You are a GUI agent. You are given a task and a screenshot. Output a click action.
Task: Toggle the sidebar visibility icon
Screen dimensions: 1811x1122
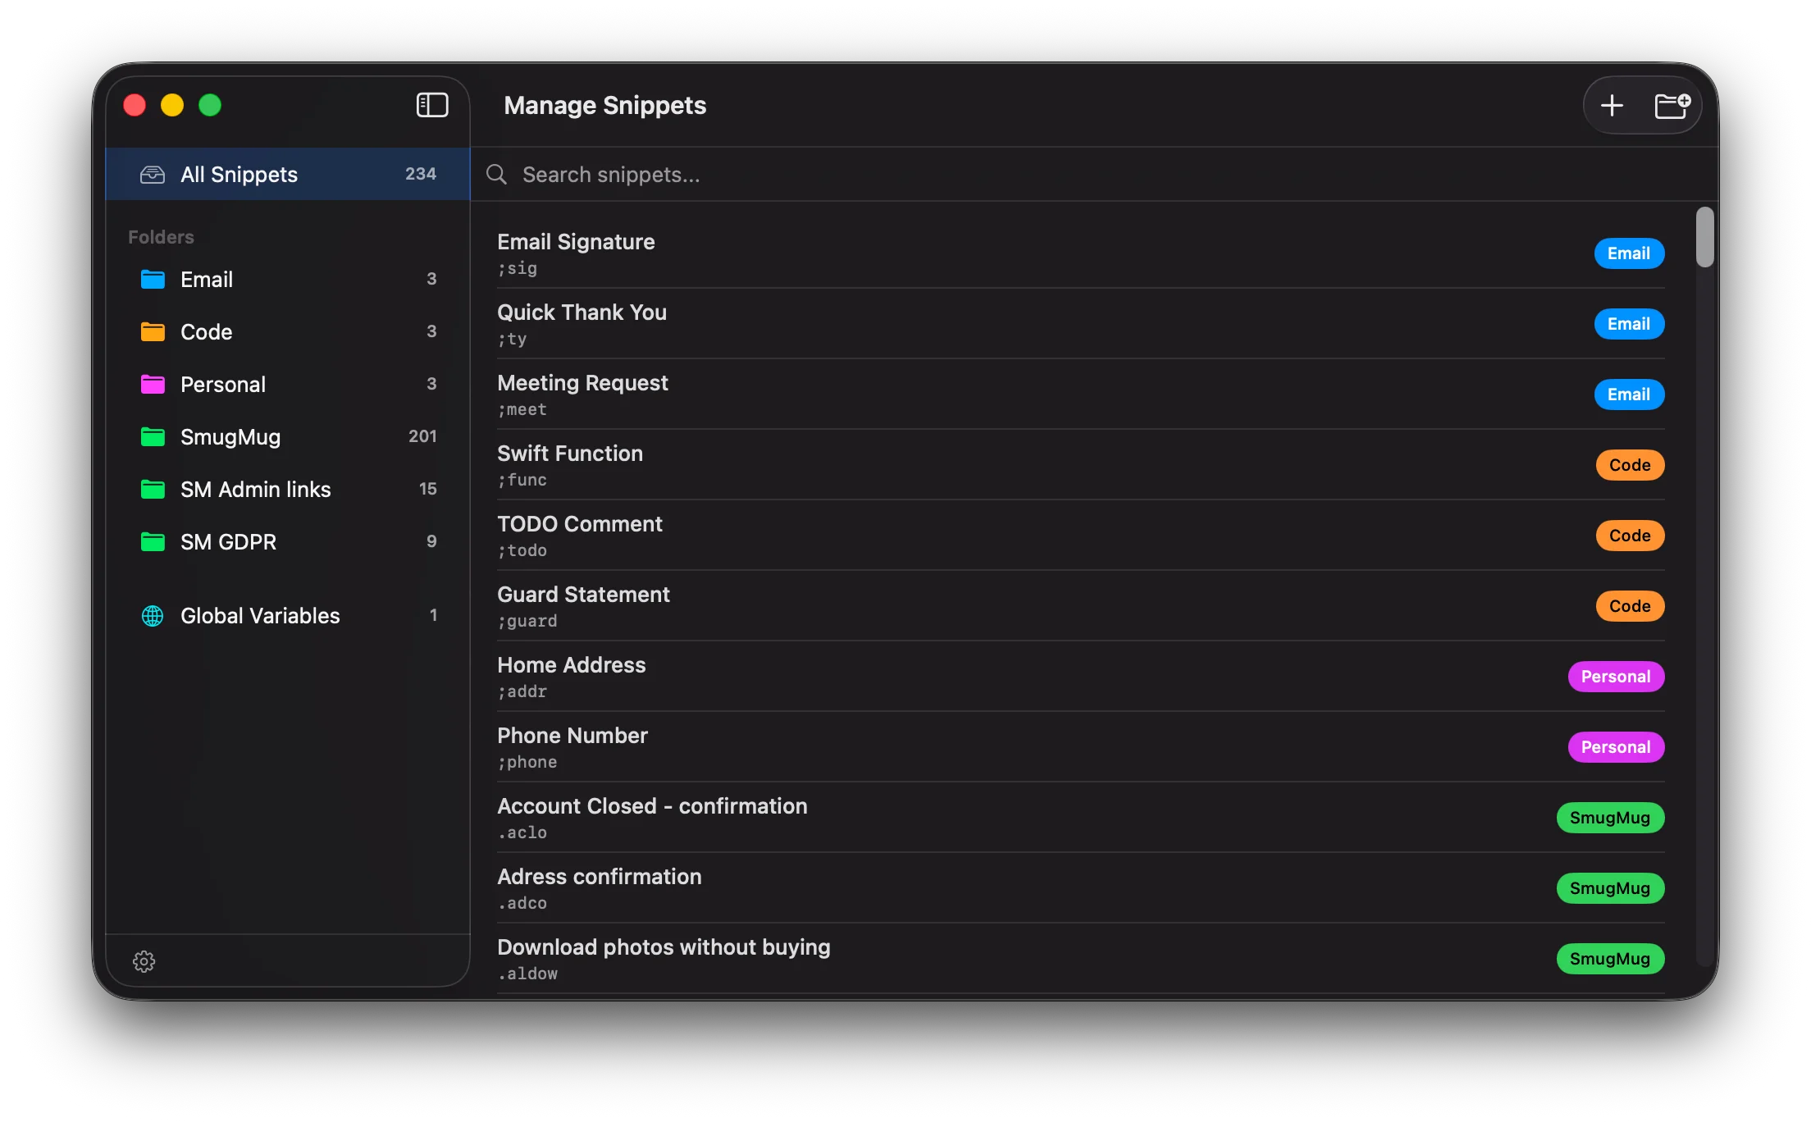coord(432,105)
